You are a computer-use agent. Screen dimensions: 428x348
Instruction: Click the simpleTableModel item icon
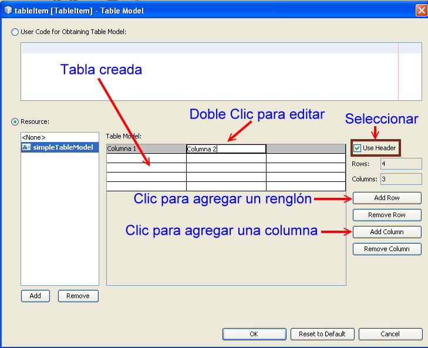tap(26, 147)
